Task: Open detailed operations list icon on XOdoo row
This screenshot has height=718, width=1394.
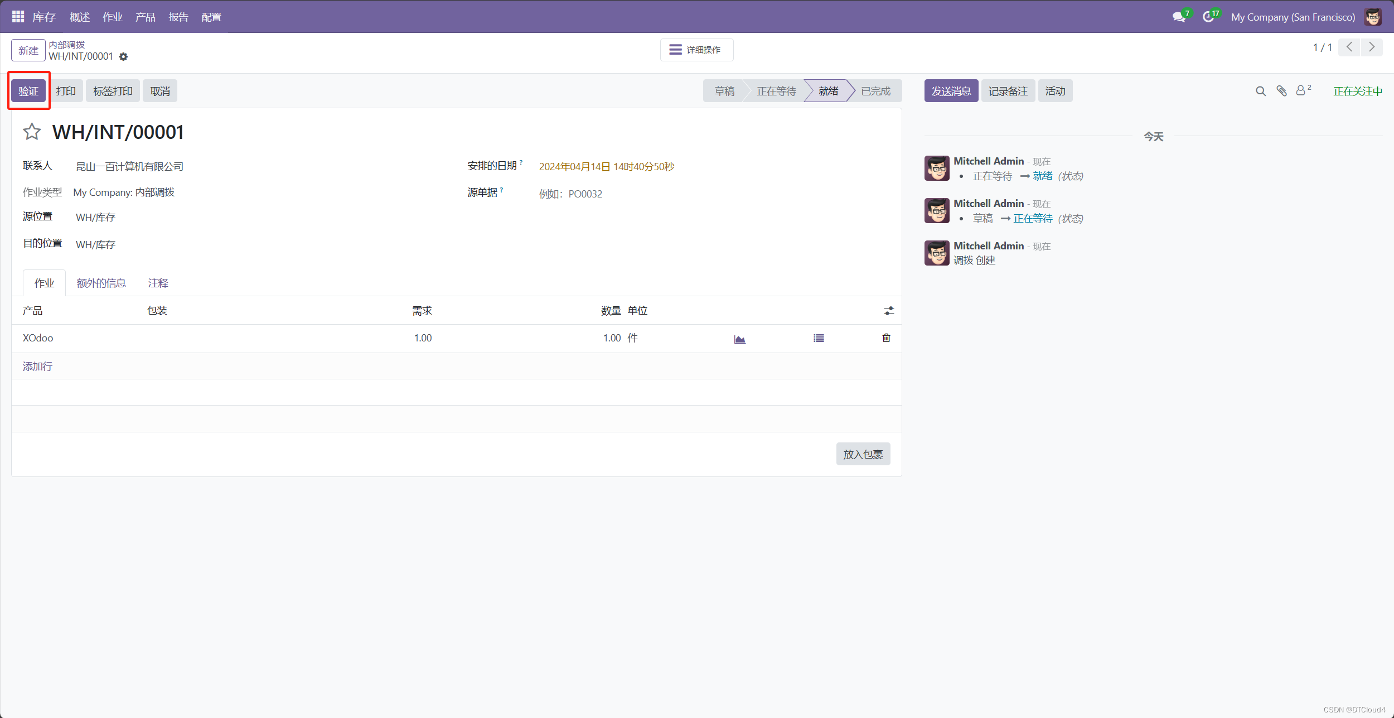Action: (818, 339)
